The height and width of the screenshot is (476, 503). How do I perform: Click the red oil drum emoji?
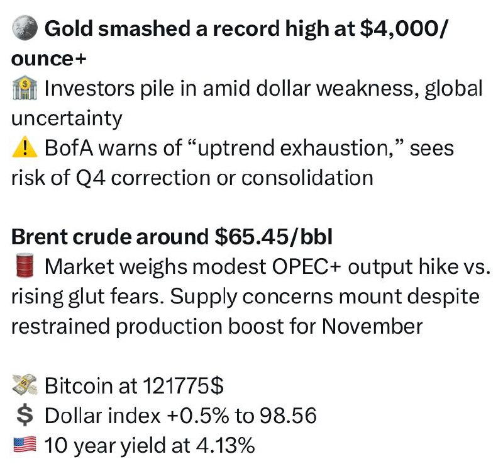25,267
